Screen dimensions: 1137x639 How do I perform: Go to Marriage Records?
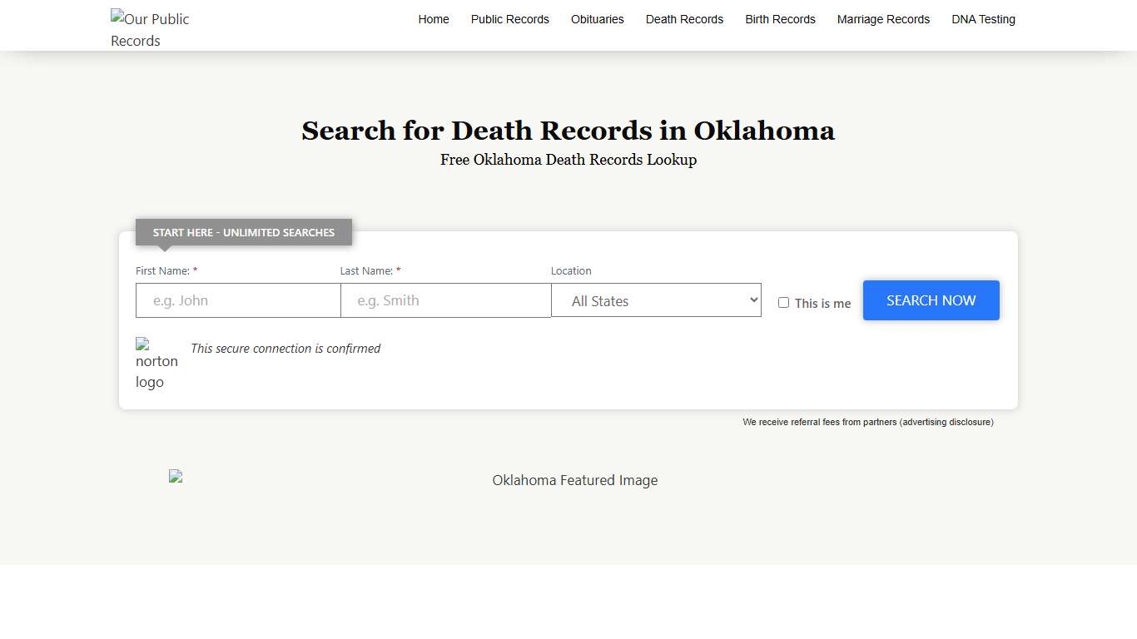883,19
